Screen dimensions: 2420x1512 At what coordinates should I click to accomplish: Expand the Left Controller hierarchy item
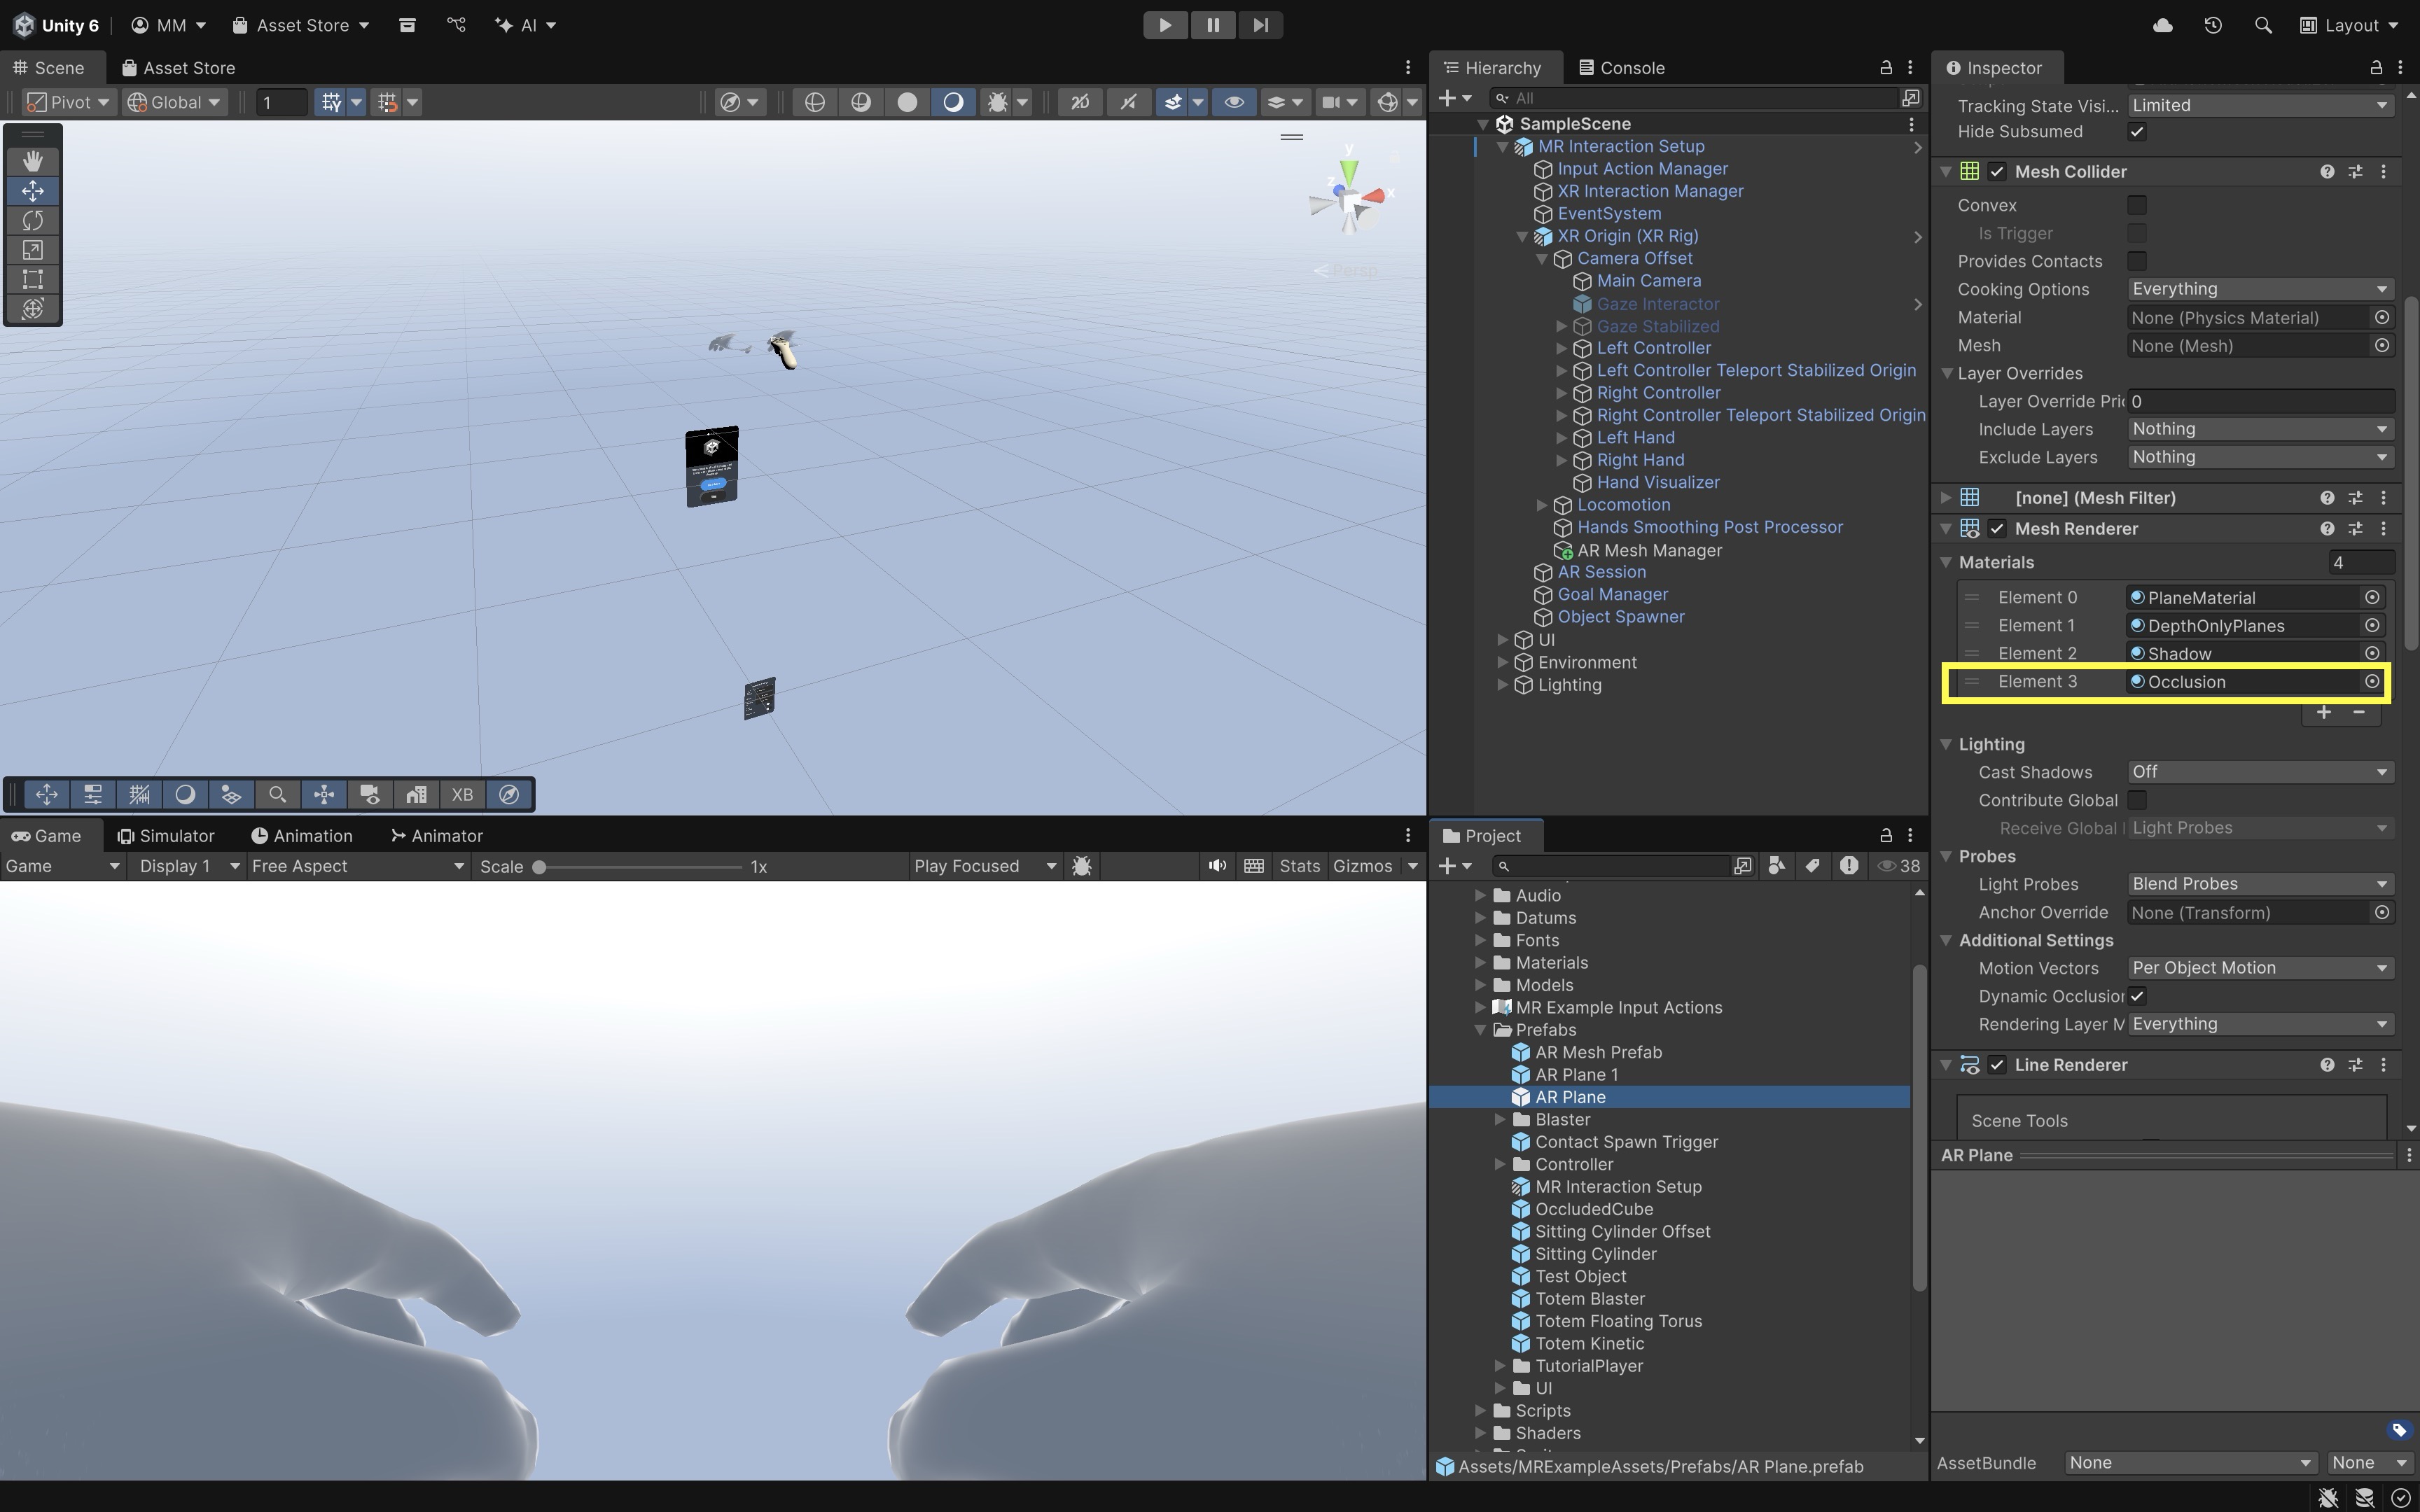click(1561, 348)
